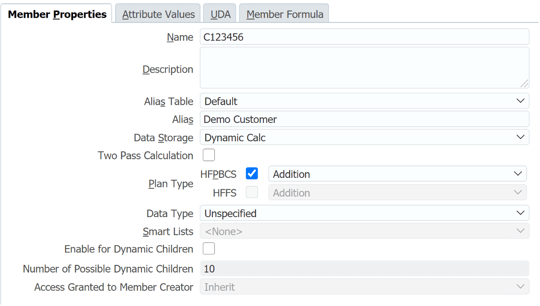
Task: Click the Description box resize handle
Action: pos(525,84)
